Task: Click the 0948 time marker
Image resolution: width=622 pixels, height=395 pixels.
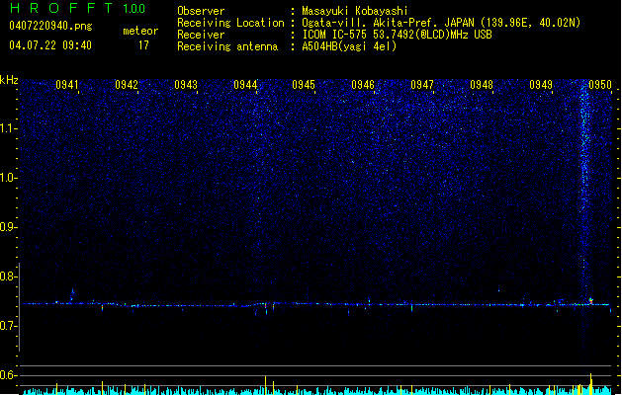Action: pyautogui.click(x=482, y=85)
